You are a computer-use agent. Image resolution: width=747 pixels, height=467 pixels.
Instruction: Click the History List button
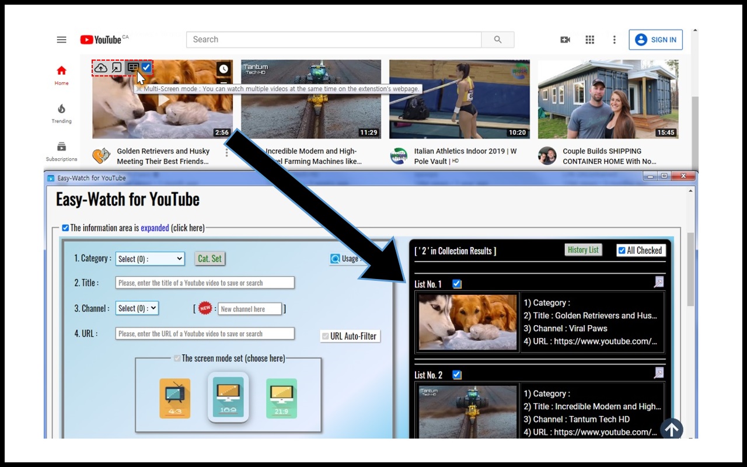[583, 250]
